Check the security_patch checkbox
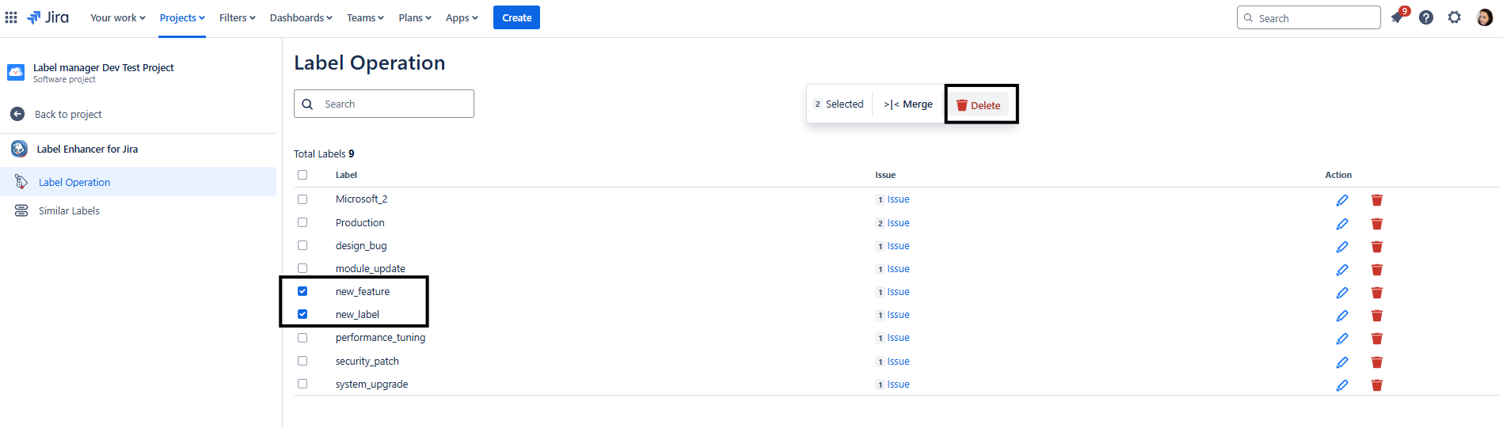Screen dimensions: 1503x428 point(303,361)
